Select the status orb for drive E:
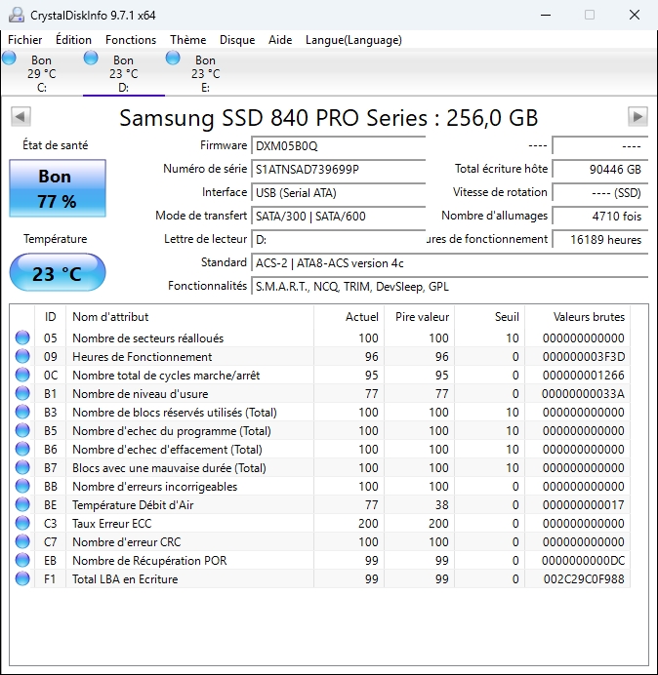The height and width of the screenshot is (675, 658). [x=173, y=59]
